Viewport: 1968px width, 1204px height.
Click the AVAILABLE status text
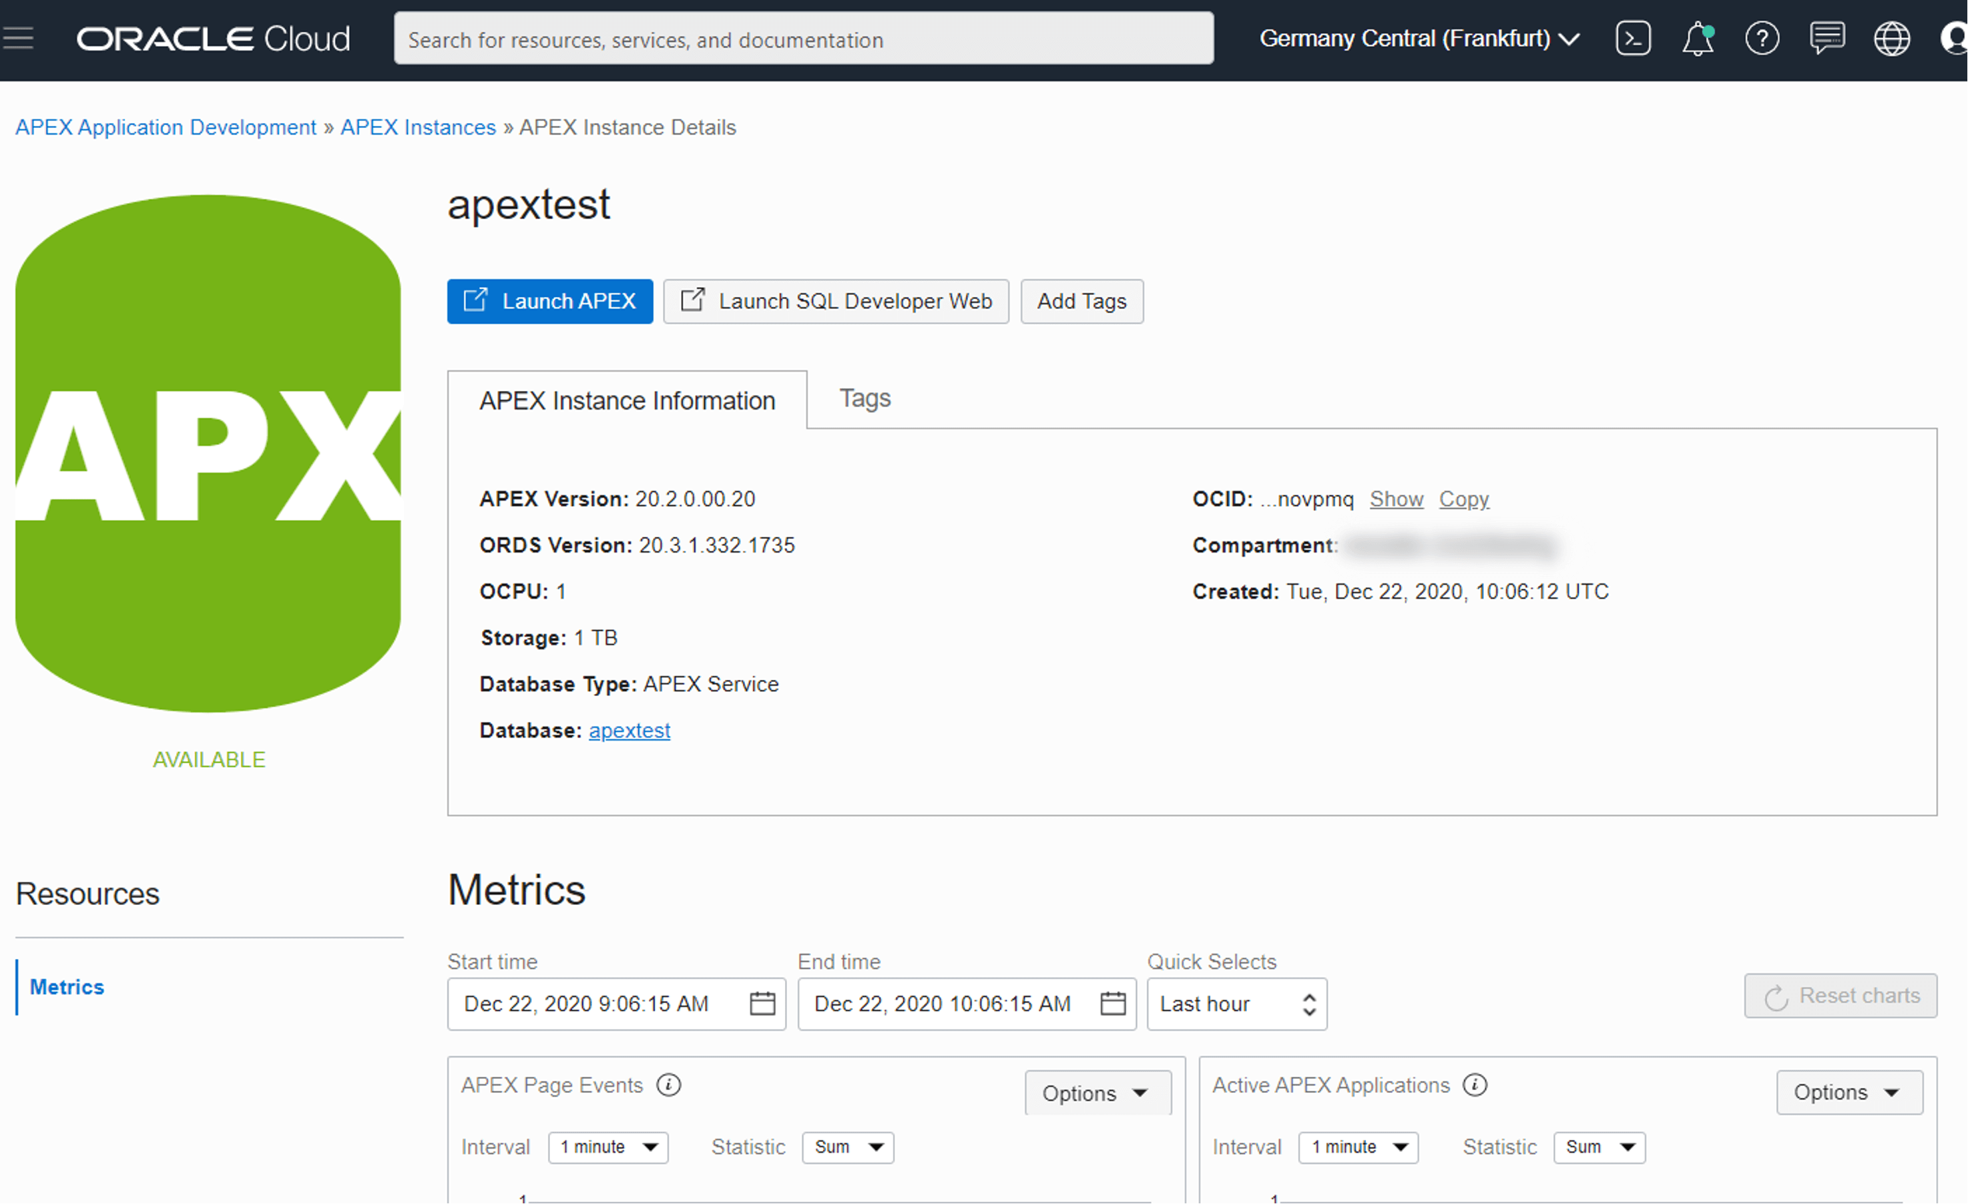pos(209,760)
